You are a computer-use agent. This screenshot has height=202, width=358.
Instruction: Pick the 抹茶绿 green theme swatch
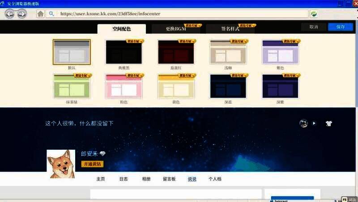point(72,87)
